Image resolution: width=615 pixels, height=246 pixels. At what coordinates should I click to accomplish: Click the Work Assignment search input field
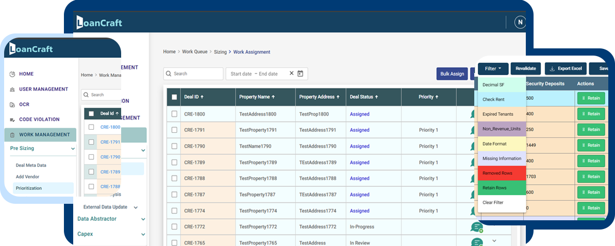coord(193,74)
